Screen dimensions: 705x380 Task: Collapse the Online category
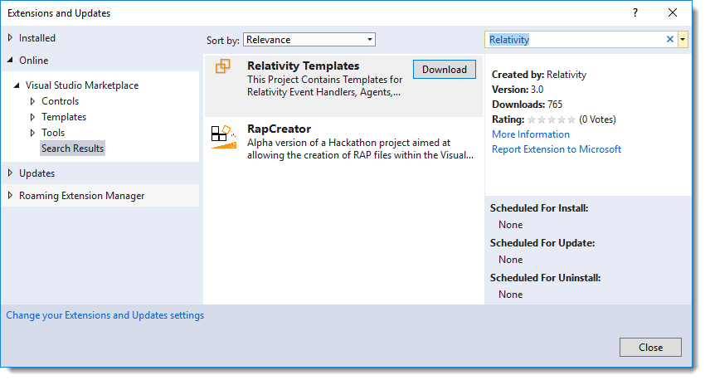point(10,60)
